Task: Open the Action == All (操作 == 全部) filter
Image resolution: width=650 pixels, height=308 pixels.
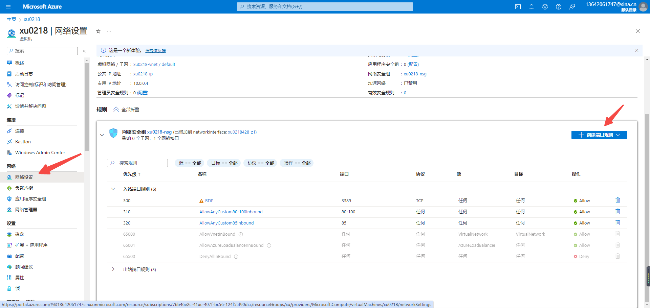Action: (297, 163)
